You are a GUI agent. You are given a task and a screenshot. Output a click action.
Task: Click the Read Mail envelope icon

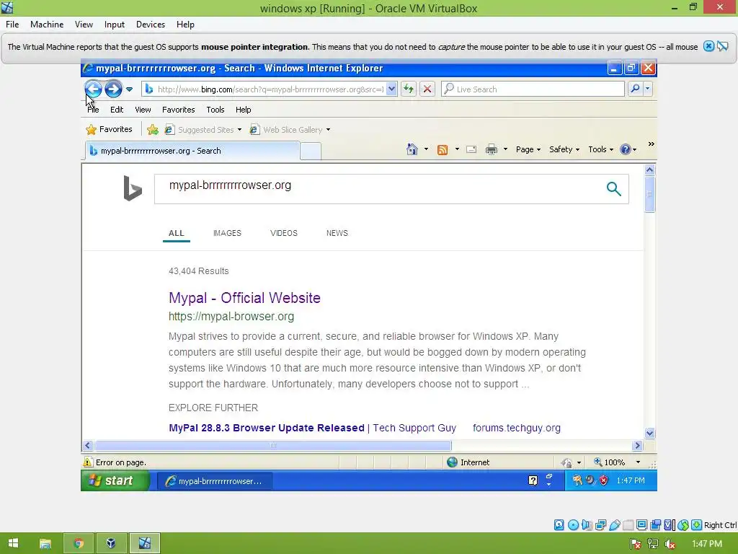[x=471, y=149]
